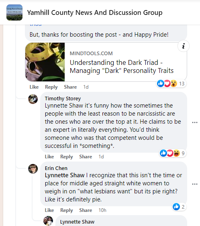200x226 pixels.
Task: Open the Yamhill County group avatar
Action: tap(14, 12)
